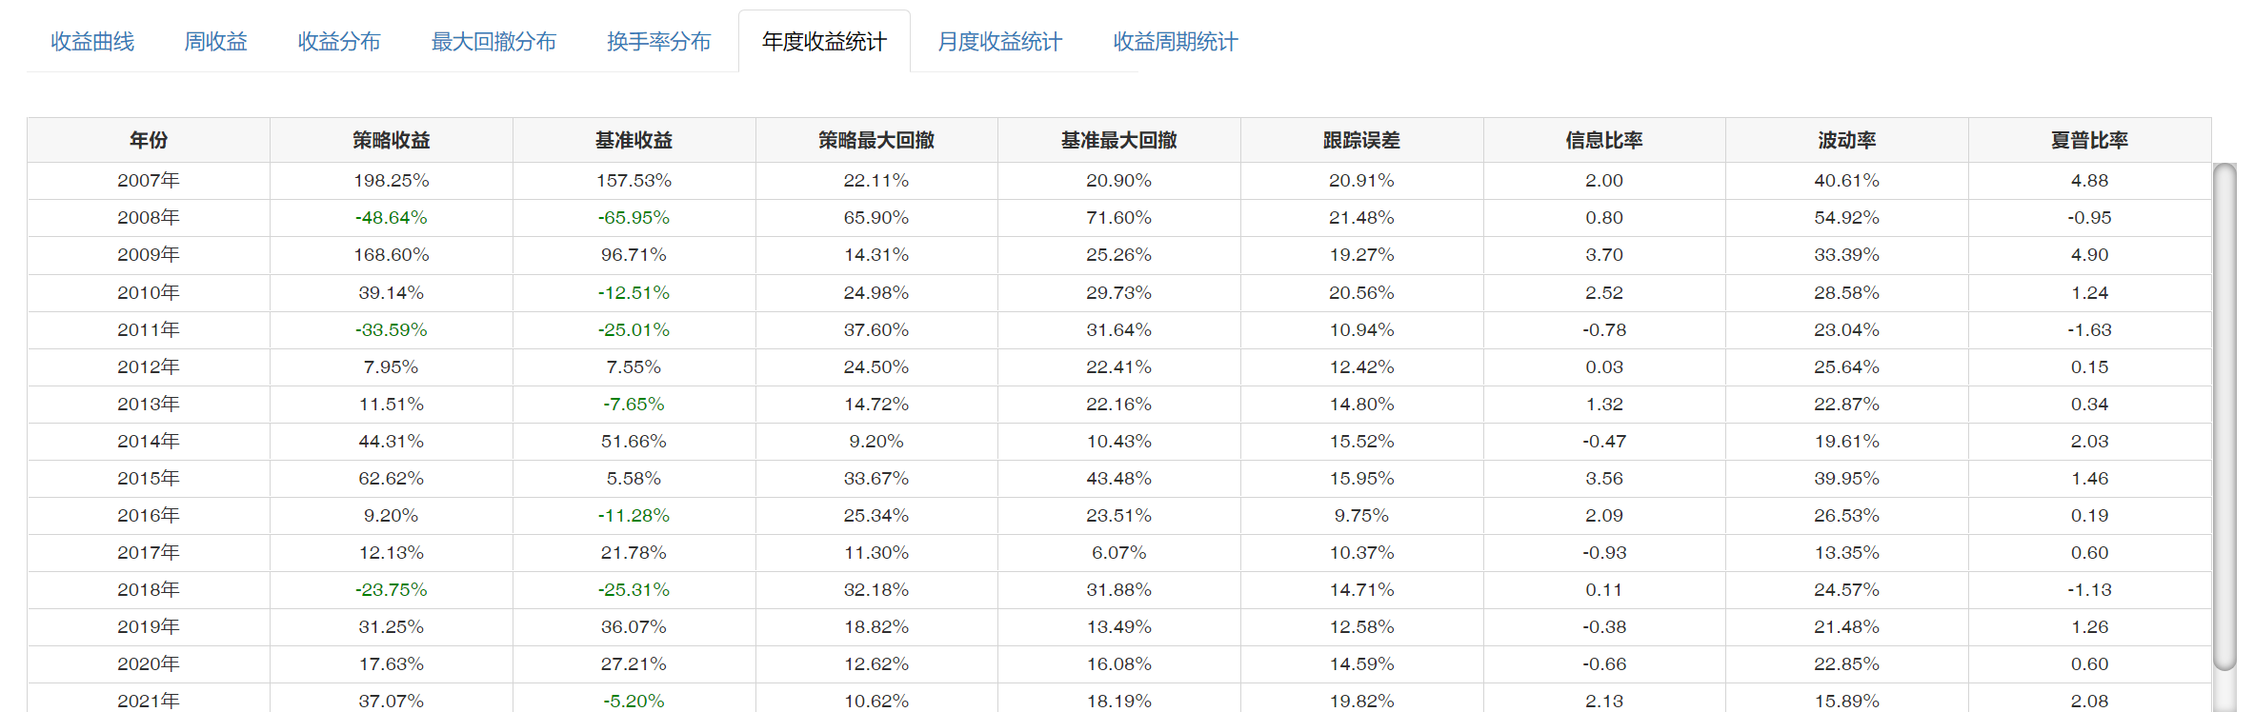The image size is (2254, 712).
Task: Click the 年度收益统计 tab
Action: click(x=824, y=42)
